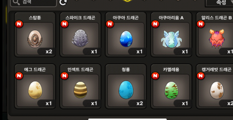This screenshot has height=120, width=233.
Task: Select the 알리스 드래곤 B red egg
Action: [217, 38]
